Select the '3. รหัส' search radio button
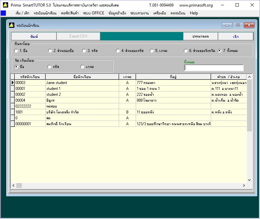 tap(84, 51)
